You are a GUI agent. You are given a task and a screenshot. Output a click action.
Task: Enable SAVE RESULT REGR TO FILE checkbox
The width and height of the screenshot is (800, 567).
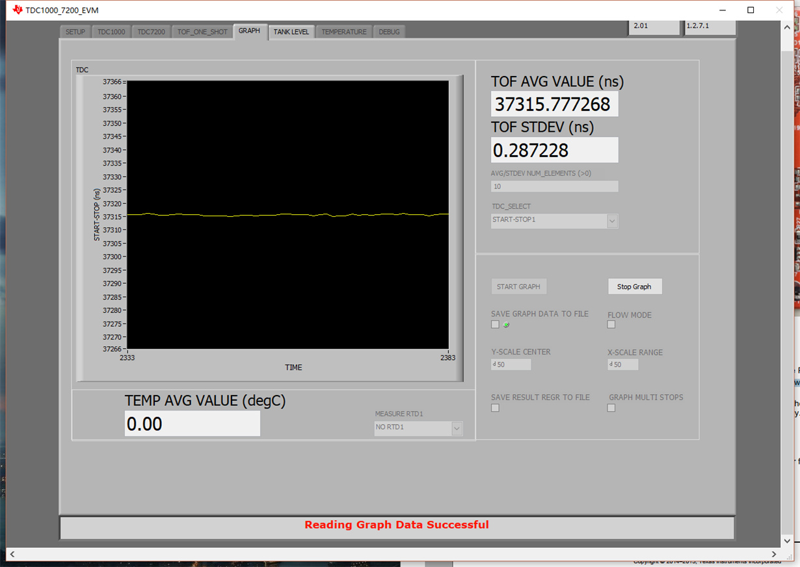[x=496, y=408]
